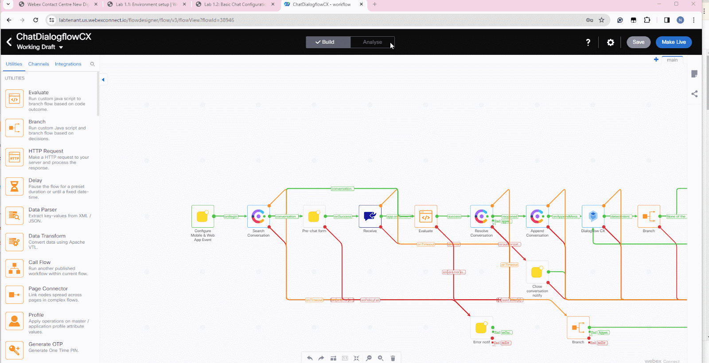Switch to Build mode

point(328,42)
